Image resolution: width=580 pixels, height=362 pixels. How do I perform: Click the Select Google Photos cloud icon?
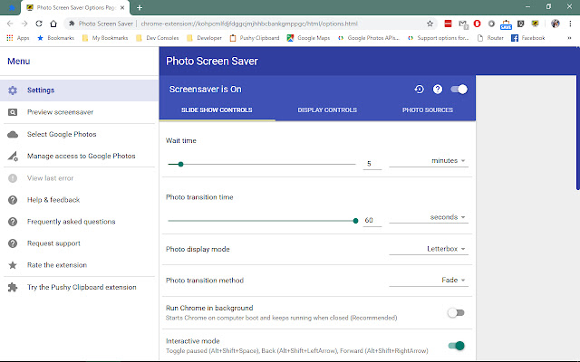click(x=12, y=134)
